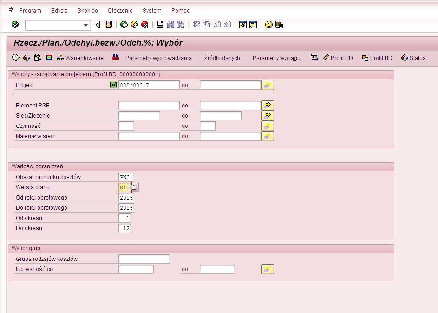Screen dimensions: 438x313
Task: Open the Otoczenie menu
Action: pyautogui.click(x=120, y=11)
